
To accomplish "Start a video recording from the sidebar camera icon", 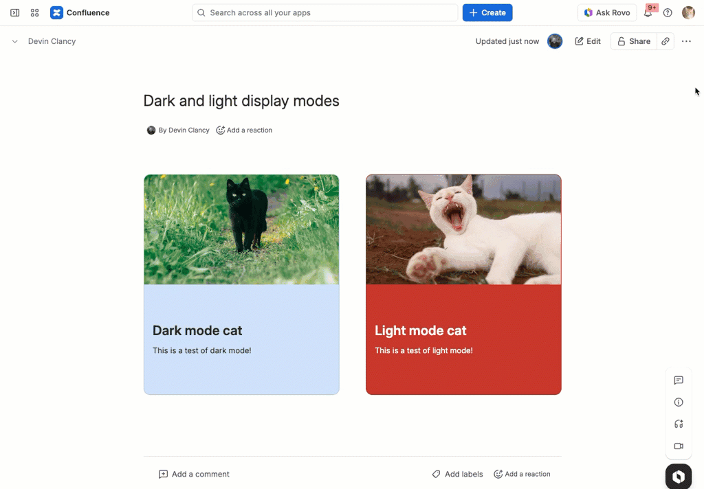I will 678,446.
